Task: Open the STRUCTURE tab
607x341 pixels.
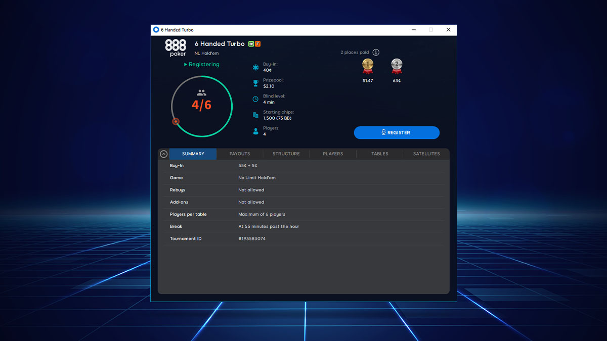Action: [x=286, y=154]
